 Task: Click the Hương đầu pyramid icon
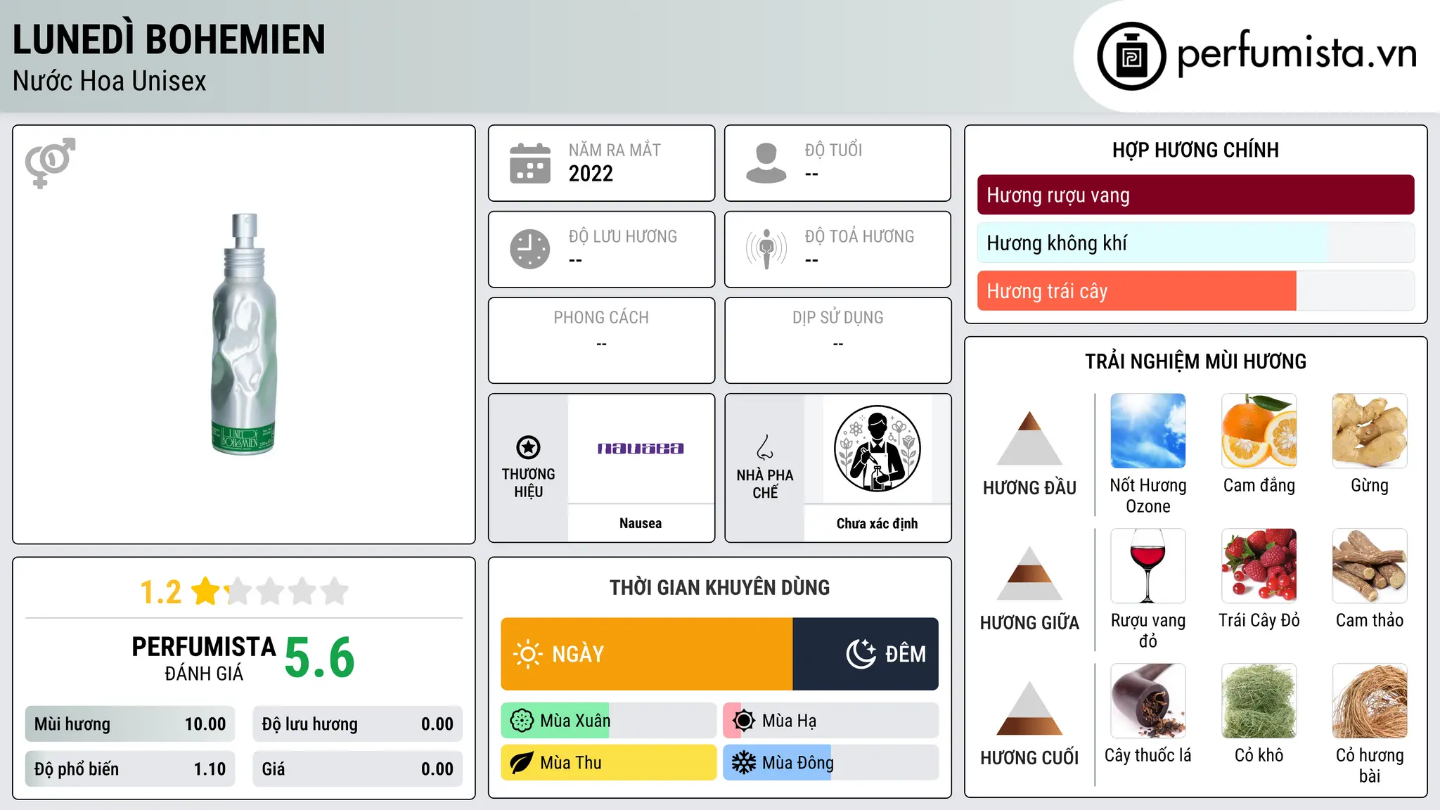[x=1029, y=437]
